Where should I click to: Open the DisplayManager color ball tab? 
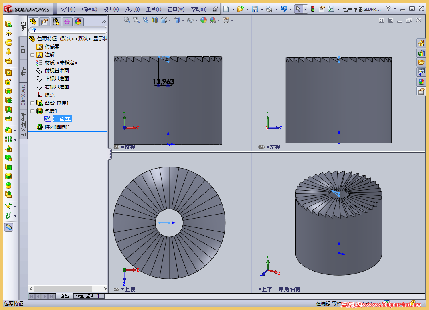(x=78, y=22)
